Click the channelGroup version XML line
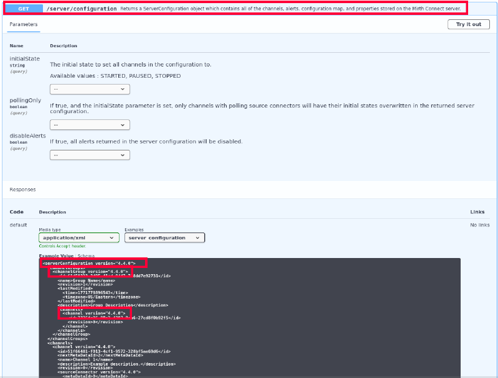 click(x=90, y=272)
